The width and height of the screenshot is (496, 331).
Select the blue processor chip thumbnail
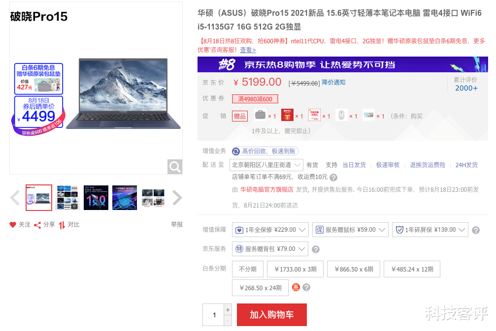tap(124, 198)
